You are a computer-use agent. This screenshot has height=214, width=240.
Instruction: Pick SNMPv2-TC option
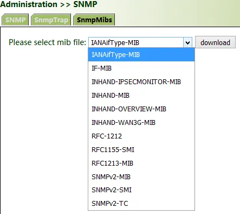[141, 204]
